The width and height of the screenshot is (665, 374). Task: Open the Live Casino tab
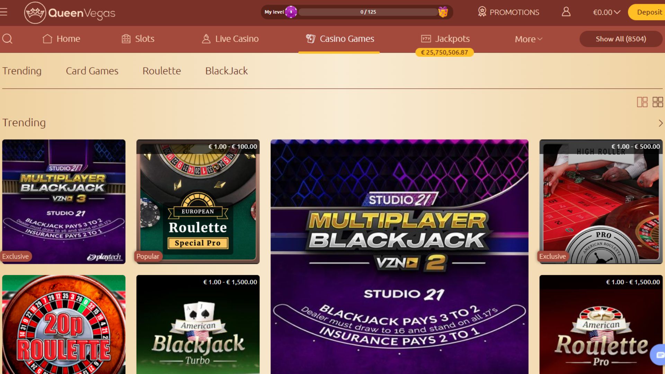(230, 39)
